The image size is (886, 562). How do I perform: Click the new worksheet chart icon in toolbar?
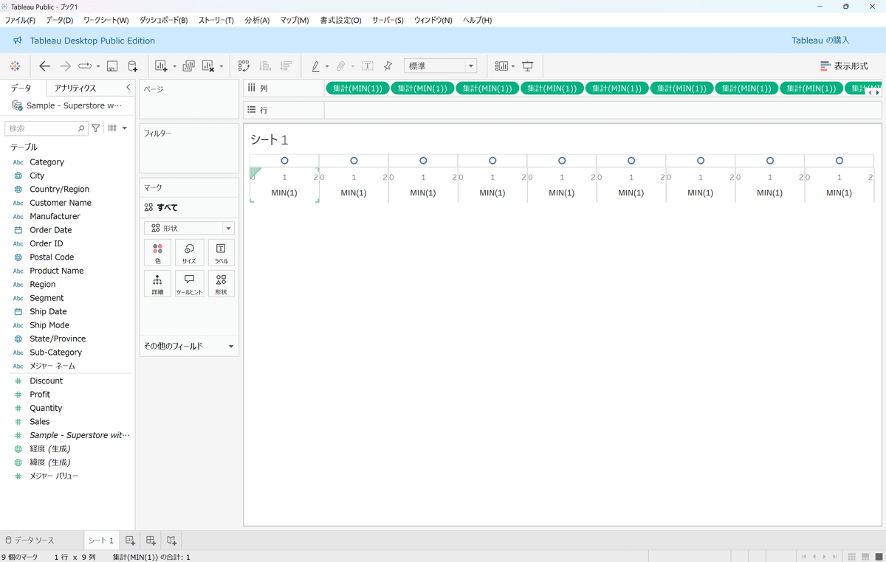[x=161, y=66]
